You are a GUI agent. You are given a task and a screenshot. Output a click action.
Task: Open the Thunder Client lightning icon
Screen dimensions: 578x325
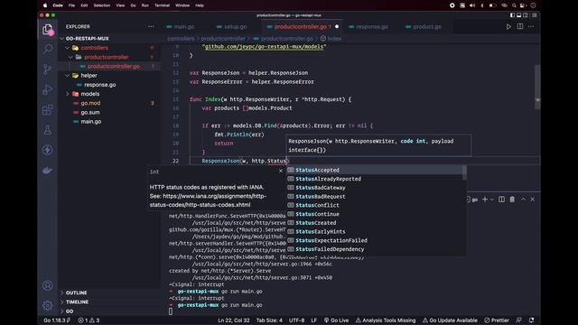48,150
